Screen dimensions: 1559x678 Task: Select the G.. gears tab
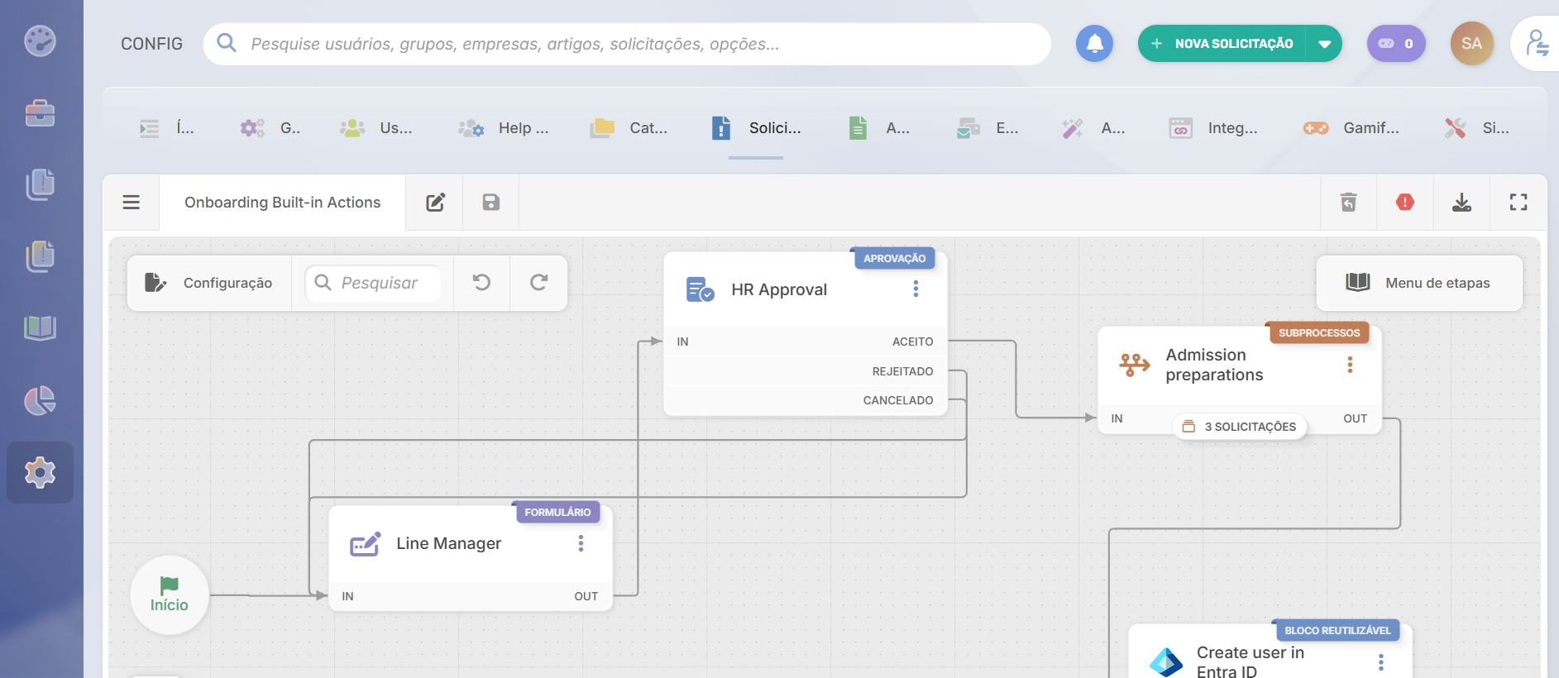pyautogui.click(x=270, y=128)
